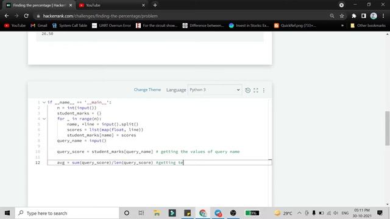390x219 pixels.
Task: Switch input language ENG
Action: coord(345,213)
